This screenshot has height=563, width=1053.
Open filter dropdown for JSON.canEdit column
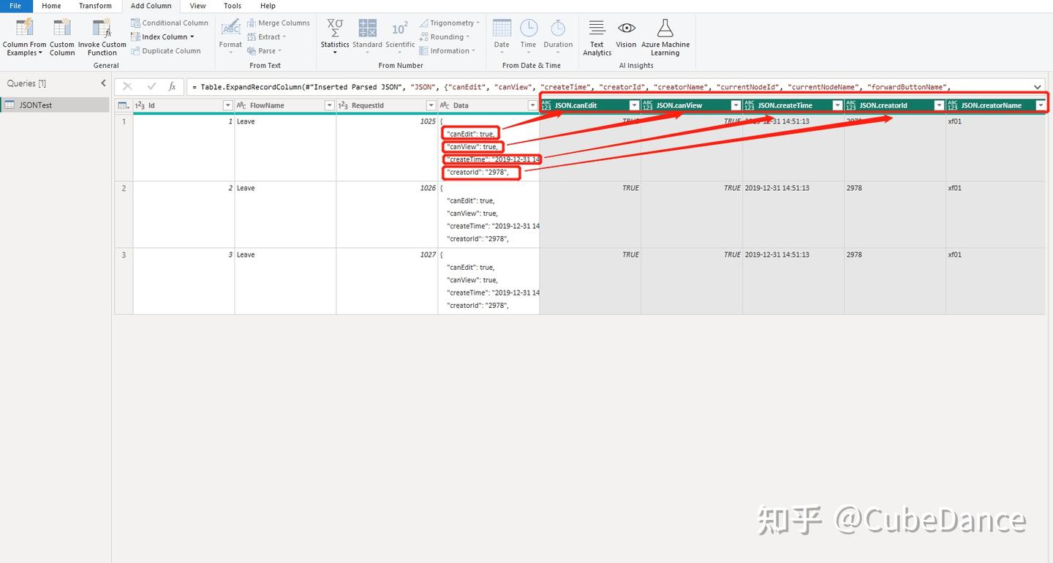coord(634,105)
